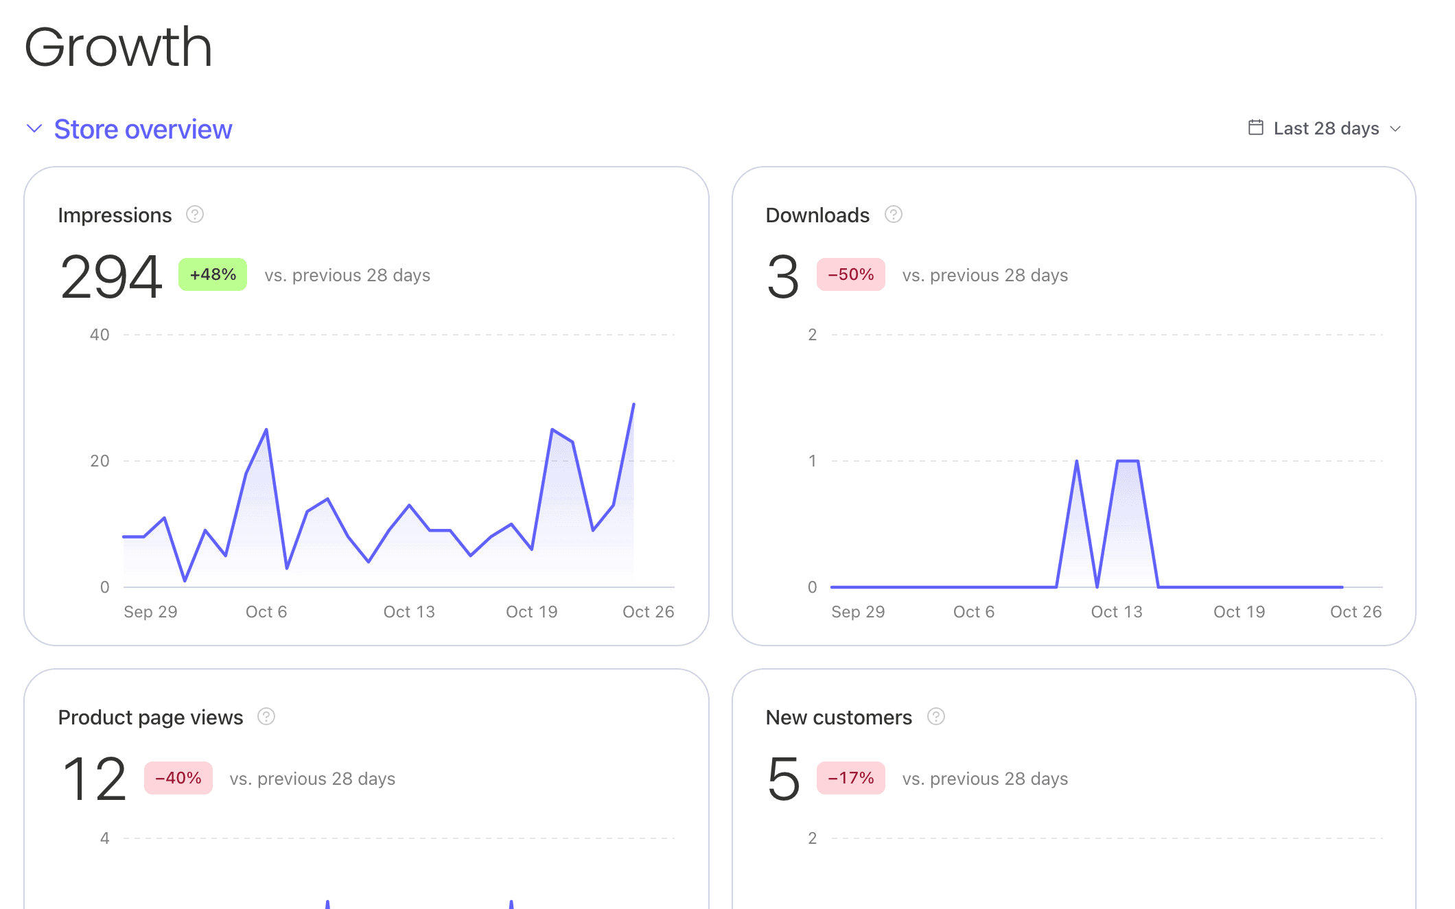Collapse the Store overview chevron
The width and height of the screenshot is (1455, 909).
[34, 128]
